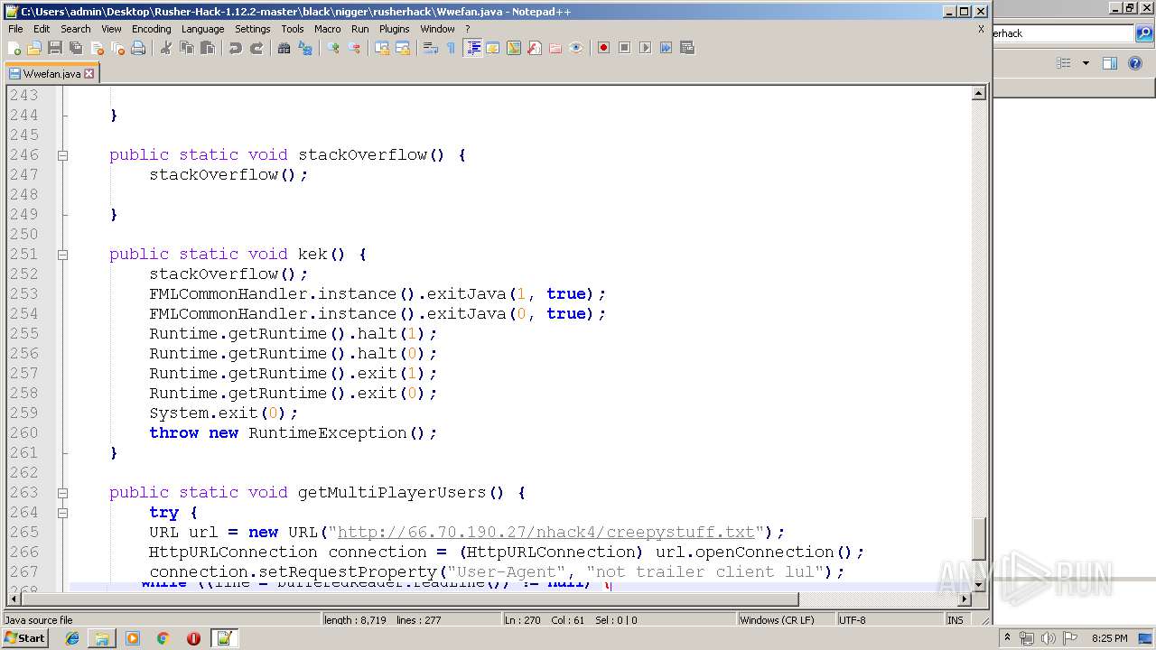Play back the recorded macro icon
Image resolution: width=1156 pixels, height=650 pixels.
645,48
